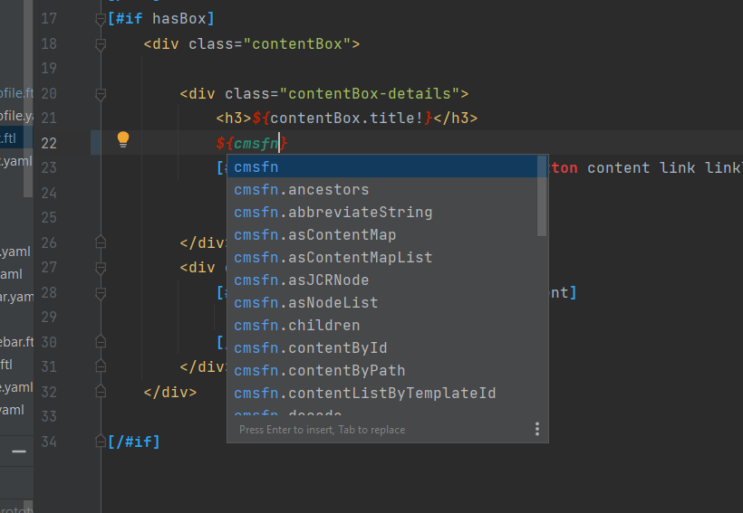Pick cmsfn.contentListByTemplateId suggestion
The width and height of the screenshot is (743, 513).
coord(364,394)
